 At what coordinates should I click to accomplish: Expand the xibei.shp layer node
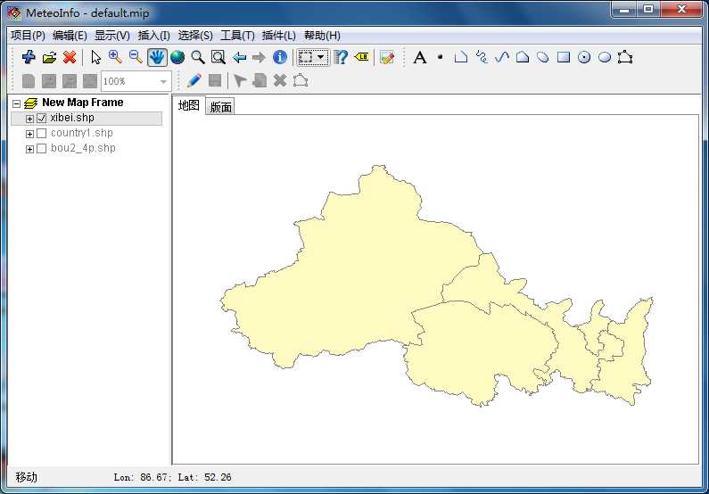(29, 119)
